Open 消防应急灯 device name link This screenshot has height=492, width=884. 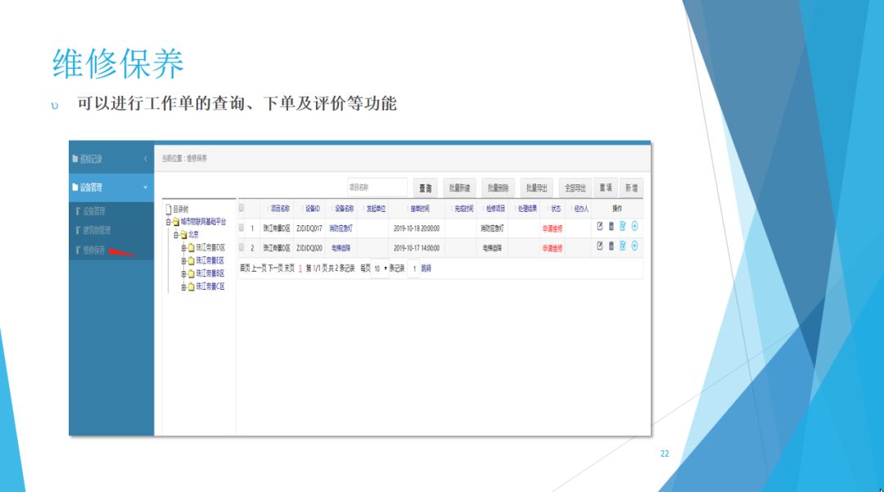(x=341, y=228)
